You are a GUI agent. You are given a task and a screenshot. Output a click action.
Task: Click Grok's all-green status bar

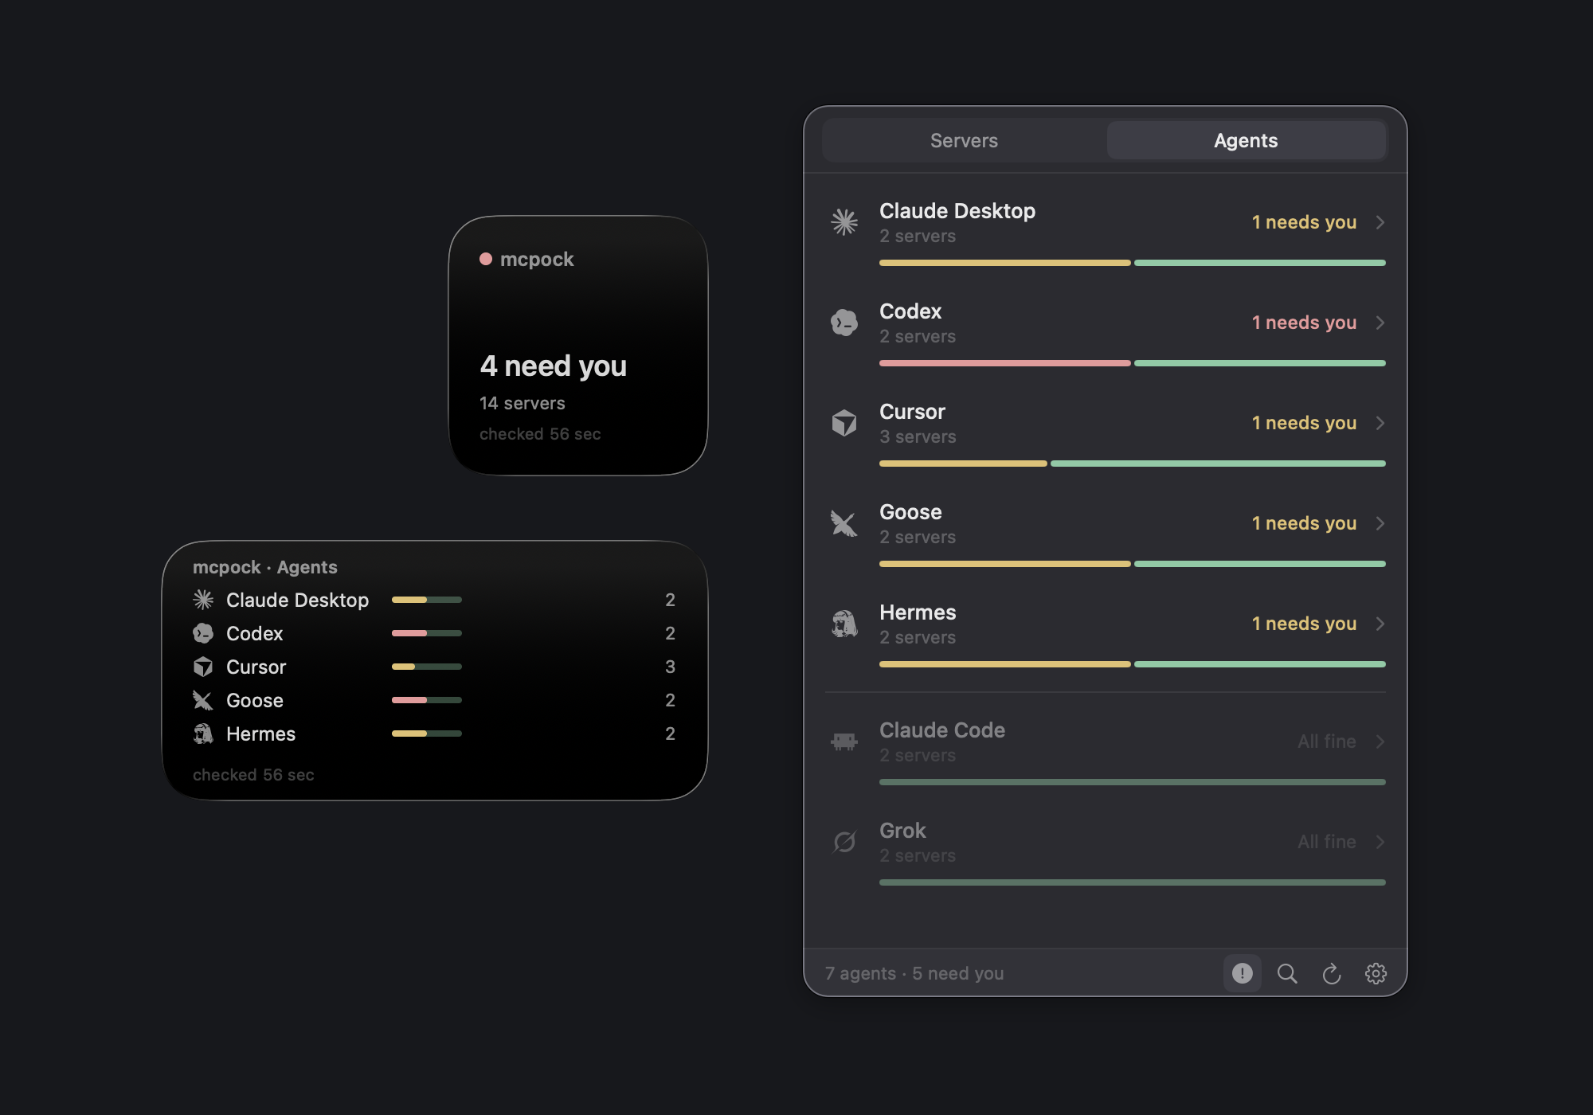point(1133,882)
